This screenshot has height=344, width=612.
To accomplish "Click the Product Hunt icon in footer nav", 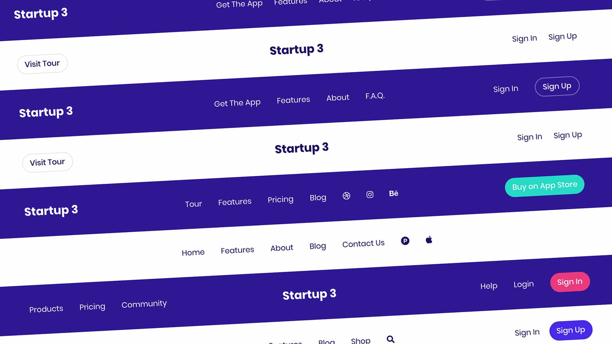I will click(405, 241).
